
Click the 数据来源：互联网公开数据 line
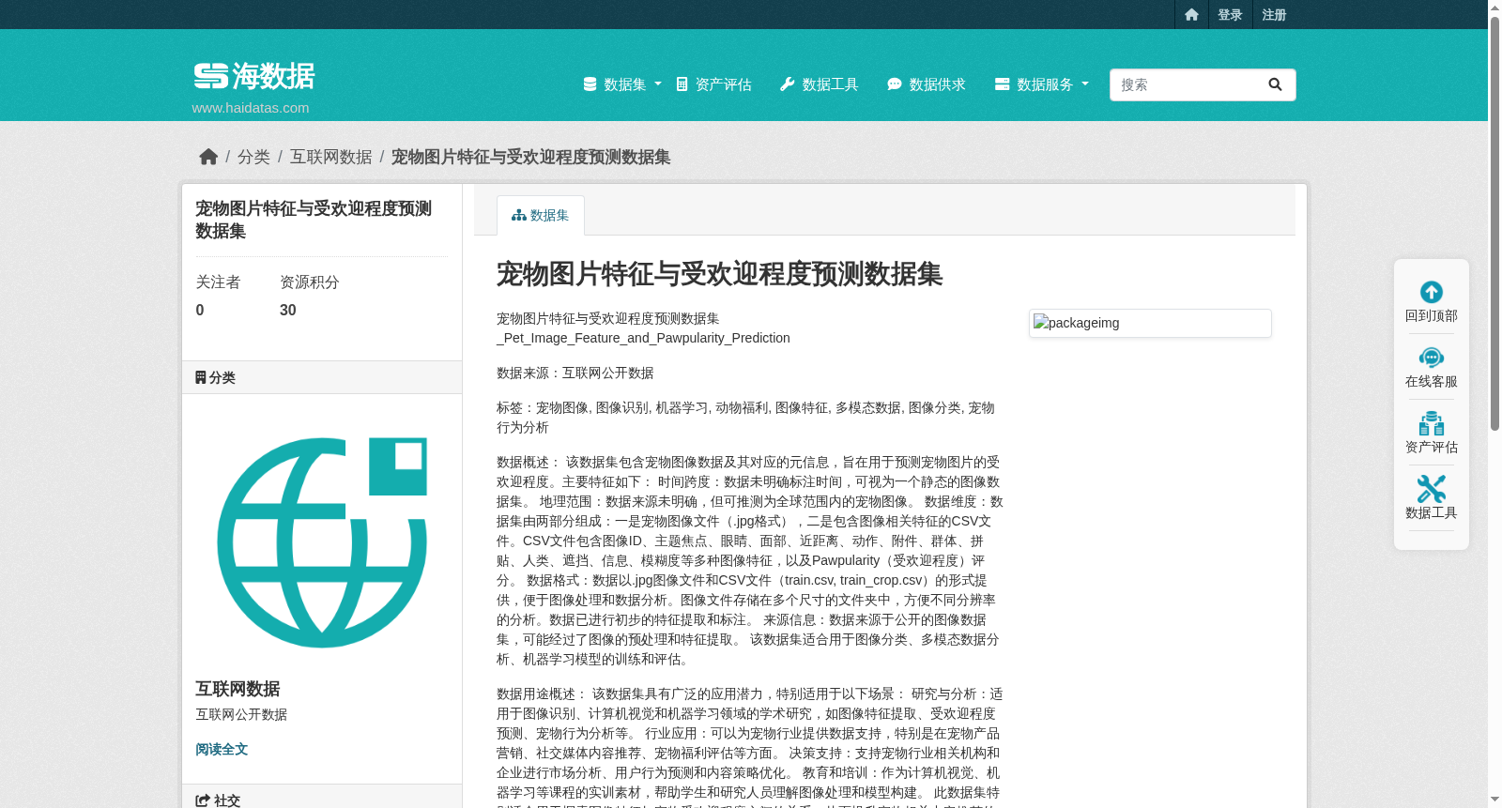tap(575, 373)
